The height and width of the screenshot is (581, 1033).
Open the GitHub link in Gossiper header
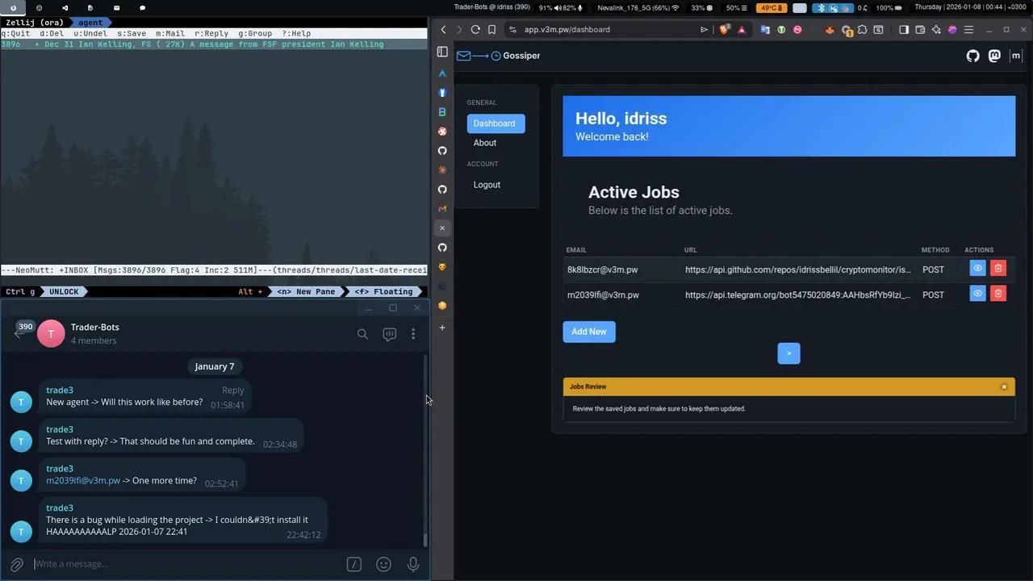click(972, 56)
